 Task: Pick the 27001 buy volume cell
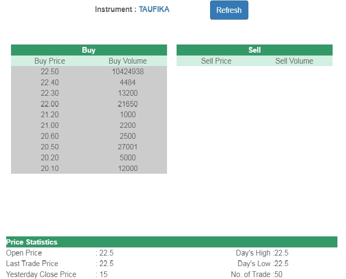click(128, 147)
